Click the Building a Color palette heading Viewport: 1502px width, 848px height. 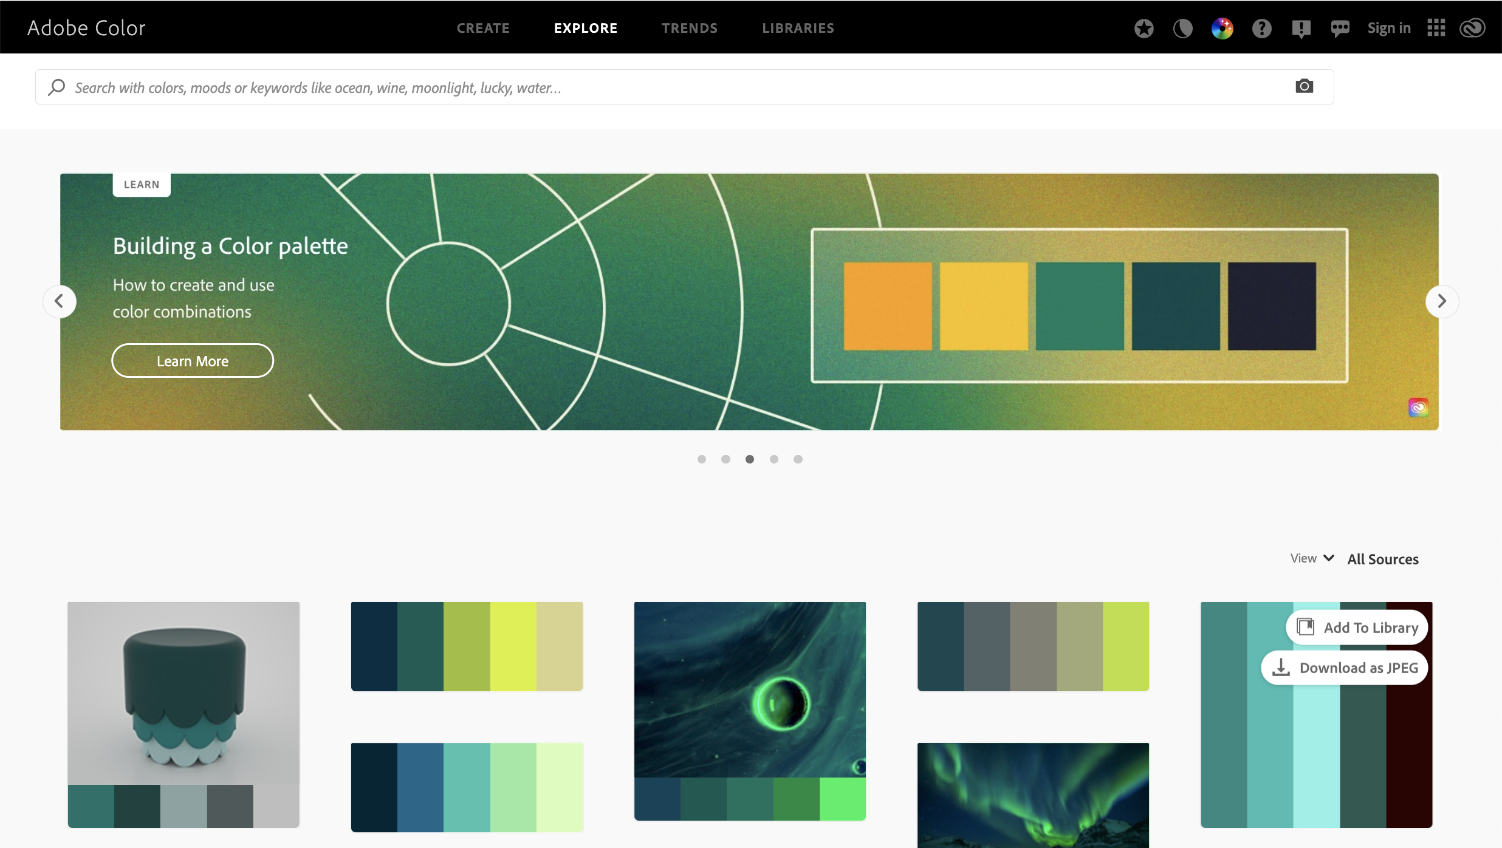[230, 246]
